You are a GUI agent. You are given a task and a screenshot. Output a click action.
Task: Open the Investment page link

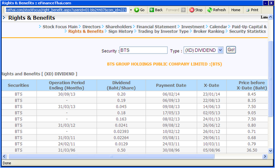[193, 27]
